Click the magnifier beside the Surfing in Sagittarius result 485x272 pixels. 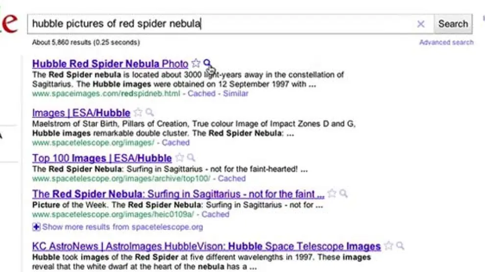point(343,193)
